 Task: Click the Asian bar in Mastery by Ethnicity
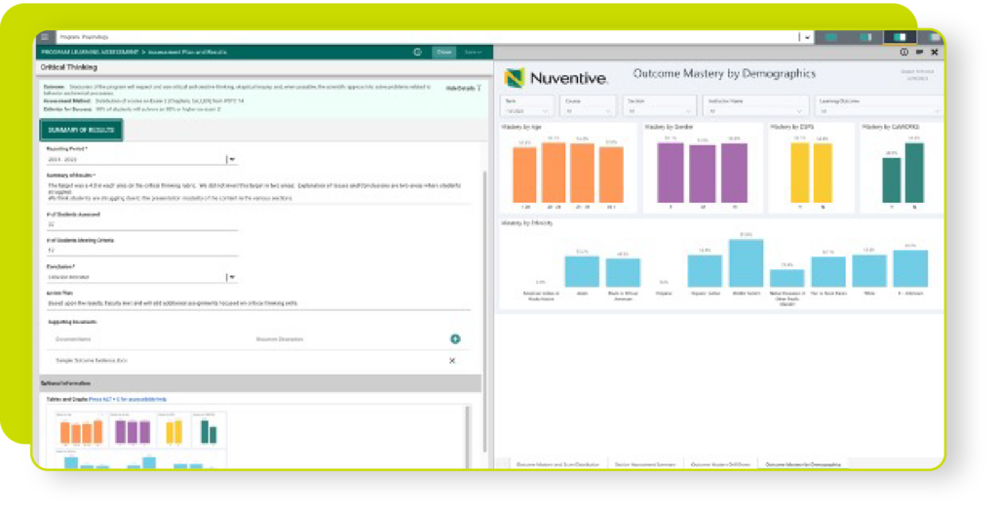click(x=582, y=272)
